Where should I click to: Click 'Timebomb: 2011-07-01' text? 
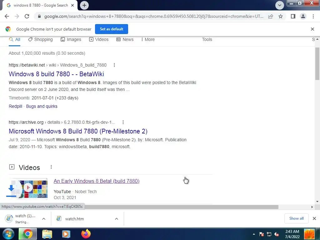43,98
